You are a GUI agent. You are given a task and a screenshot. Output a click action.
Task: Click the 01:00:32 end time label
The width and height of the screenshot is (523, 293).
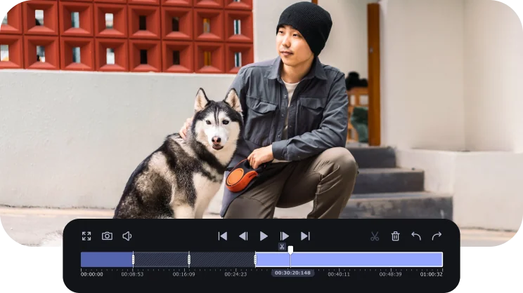432,274
